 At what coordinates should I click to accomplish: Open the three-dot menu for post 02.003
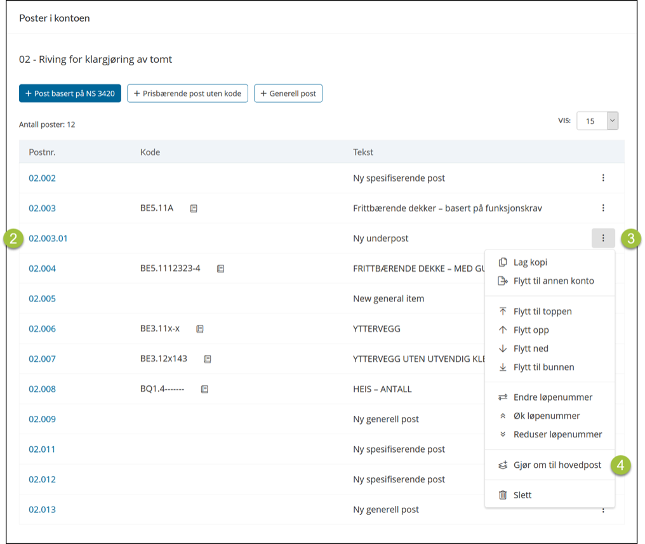click(603, 208)
